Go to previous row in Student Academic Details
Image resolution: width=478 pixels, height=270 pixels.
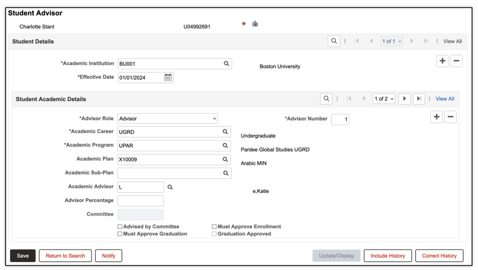[363, 98]
